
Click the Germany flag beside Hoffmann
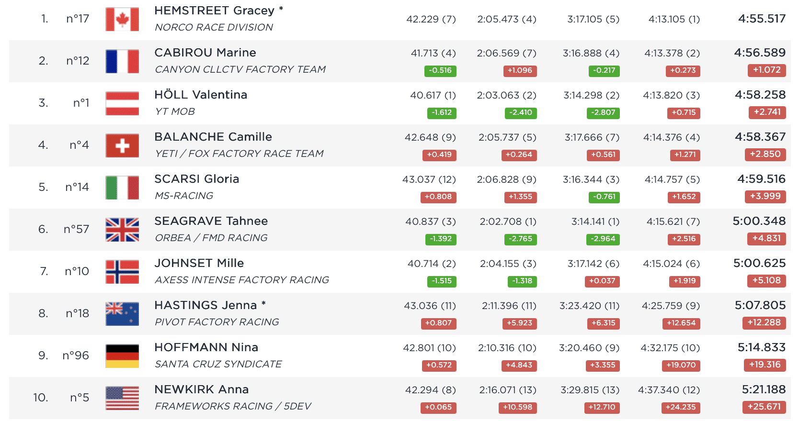[x=122, y=356]
